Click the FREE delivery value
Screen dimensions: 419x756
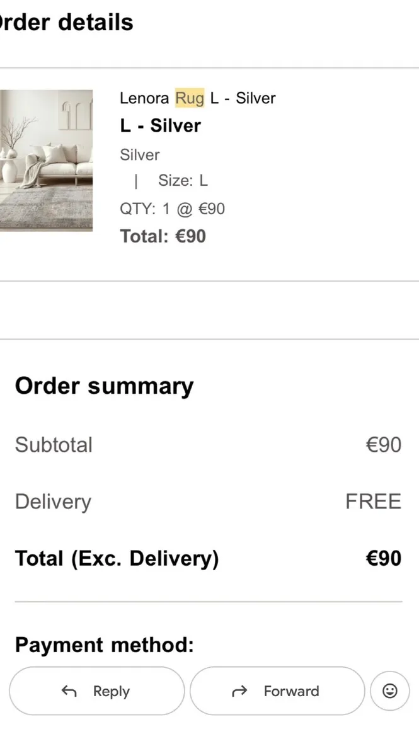pyautogui.click(x=373, y=501)
